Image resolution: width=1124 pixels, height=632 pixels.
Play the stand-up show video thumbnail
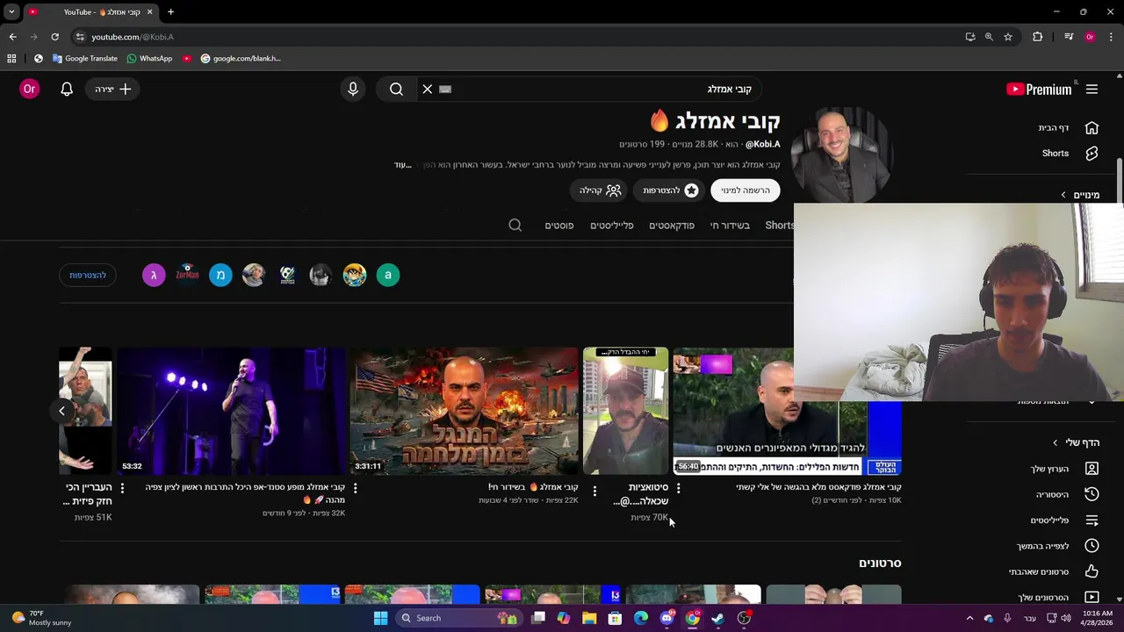pos(232,411)
